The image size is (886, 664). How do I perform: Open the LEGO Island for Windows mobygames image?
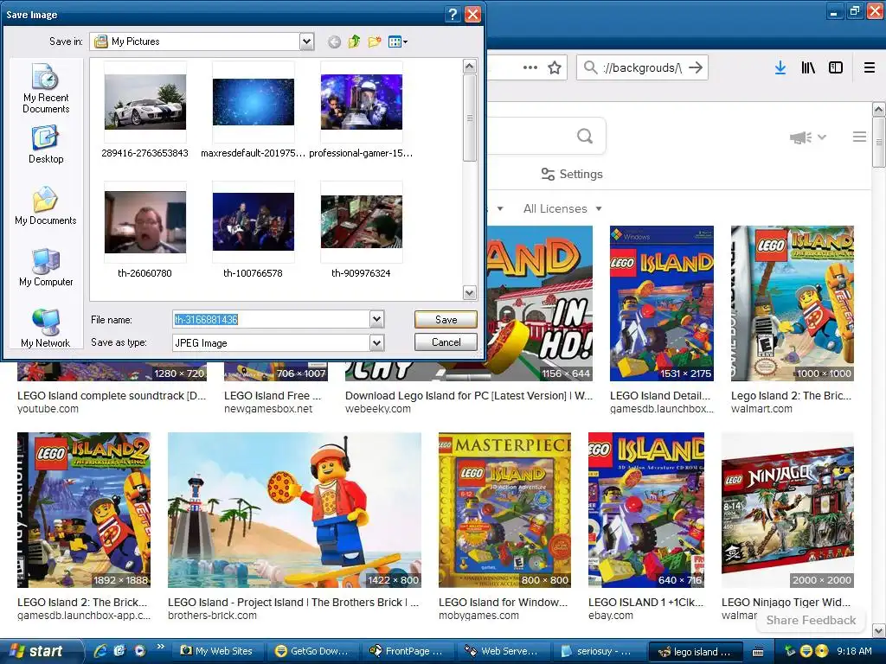tap(504, 510)
